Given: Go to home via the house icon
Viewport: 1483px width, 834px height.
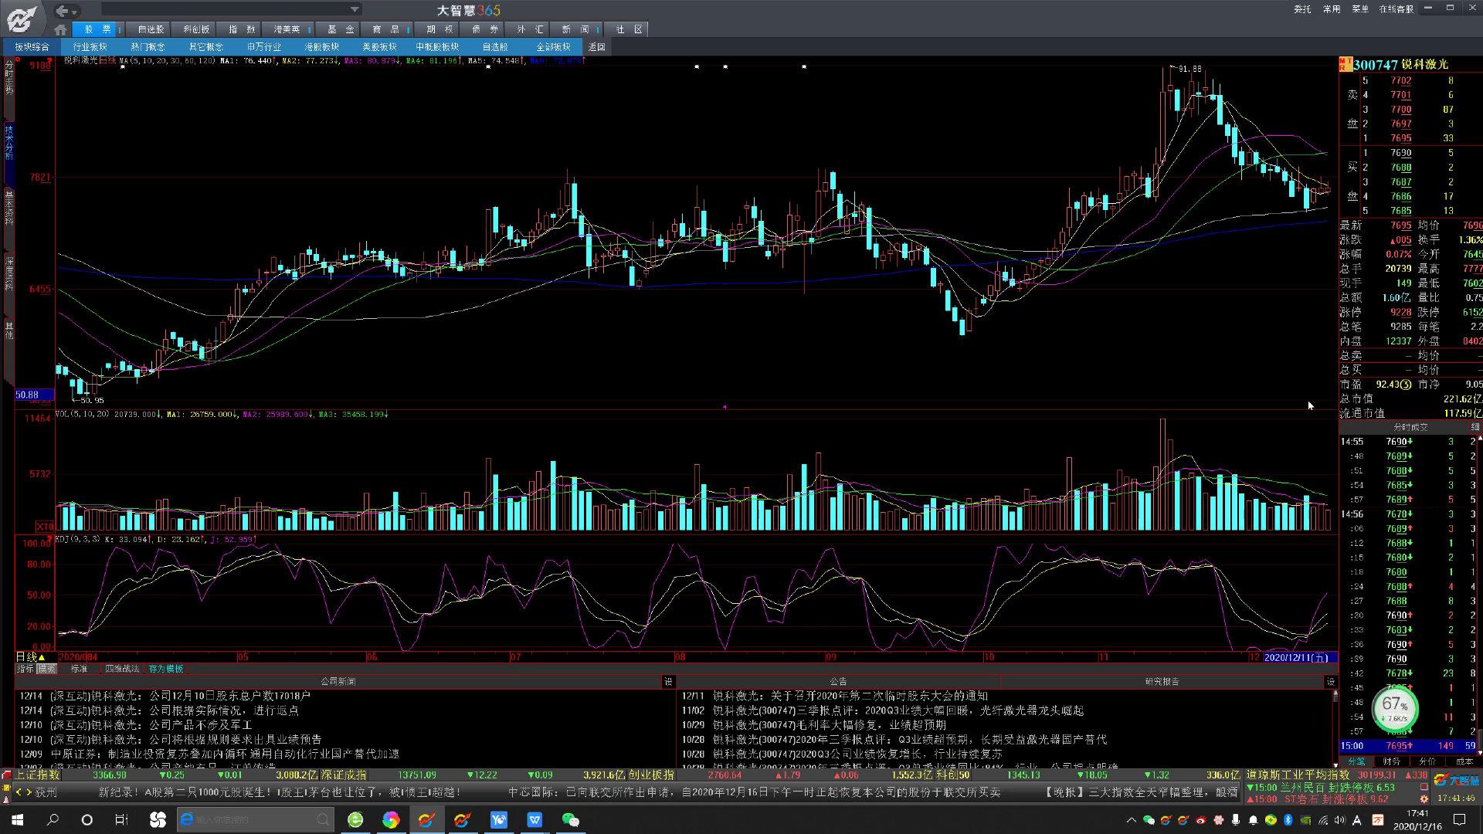Looking at the screenshot, I should click(x=60, y=30).
